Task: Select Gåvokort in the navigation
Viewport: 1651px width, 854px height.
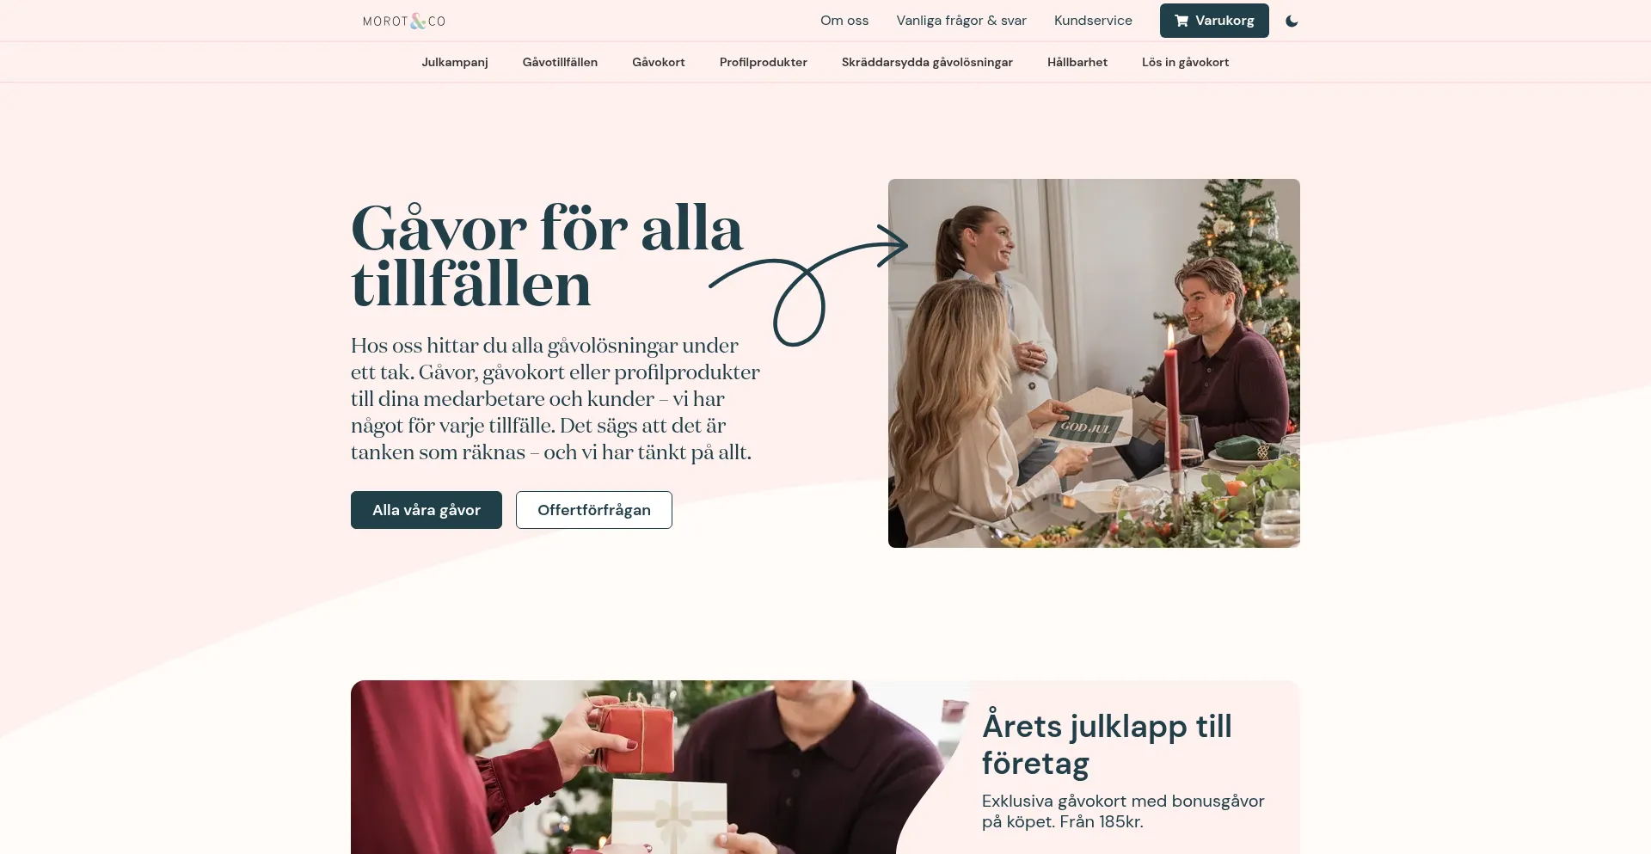Action: 659,62
